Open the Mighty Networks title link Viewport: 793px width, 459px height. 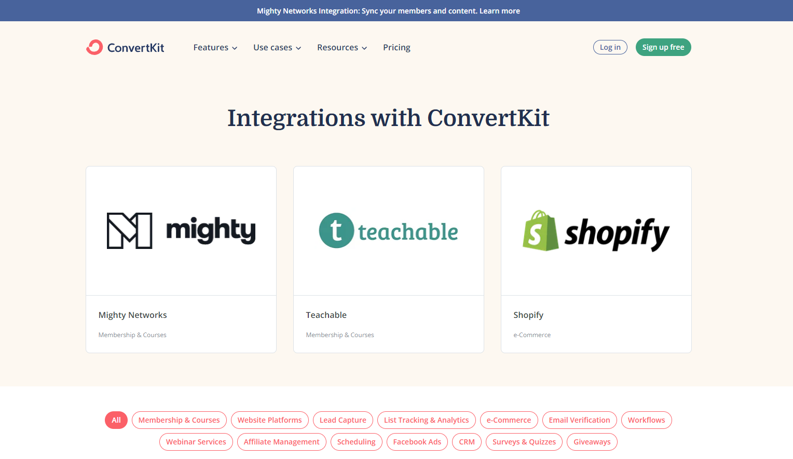tap(133, 315)
